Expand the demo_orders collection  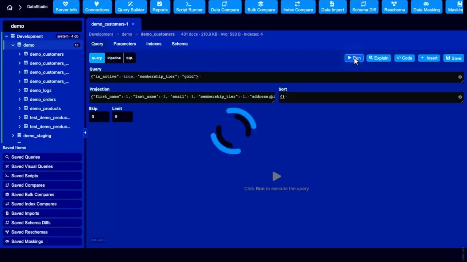[19, 99]
